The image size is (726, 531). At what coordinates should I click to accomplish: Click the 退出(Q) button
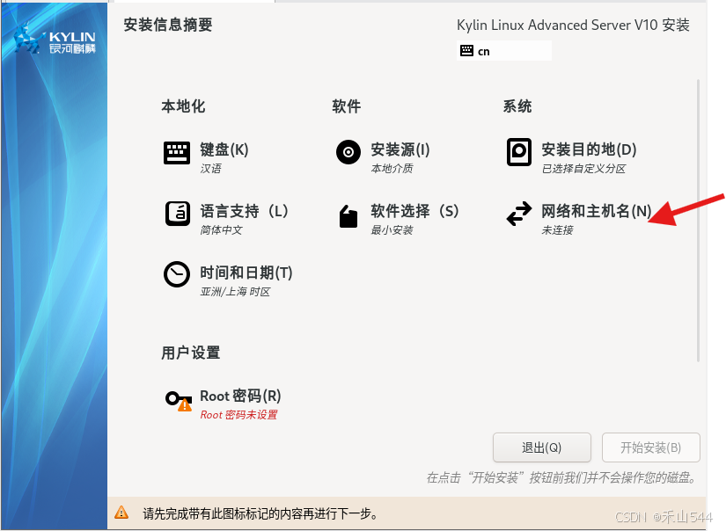pos(542,447)
